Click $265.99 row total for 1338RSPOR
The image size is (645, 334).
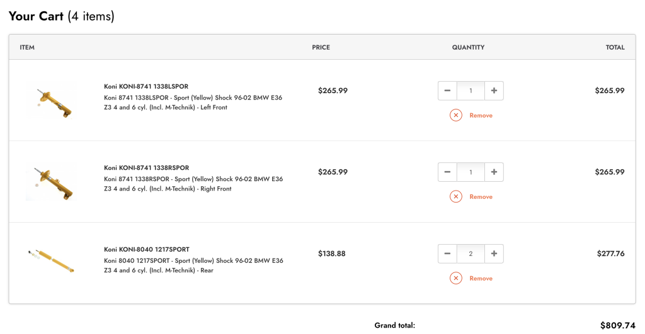pos(610,172)
